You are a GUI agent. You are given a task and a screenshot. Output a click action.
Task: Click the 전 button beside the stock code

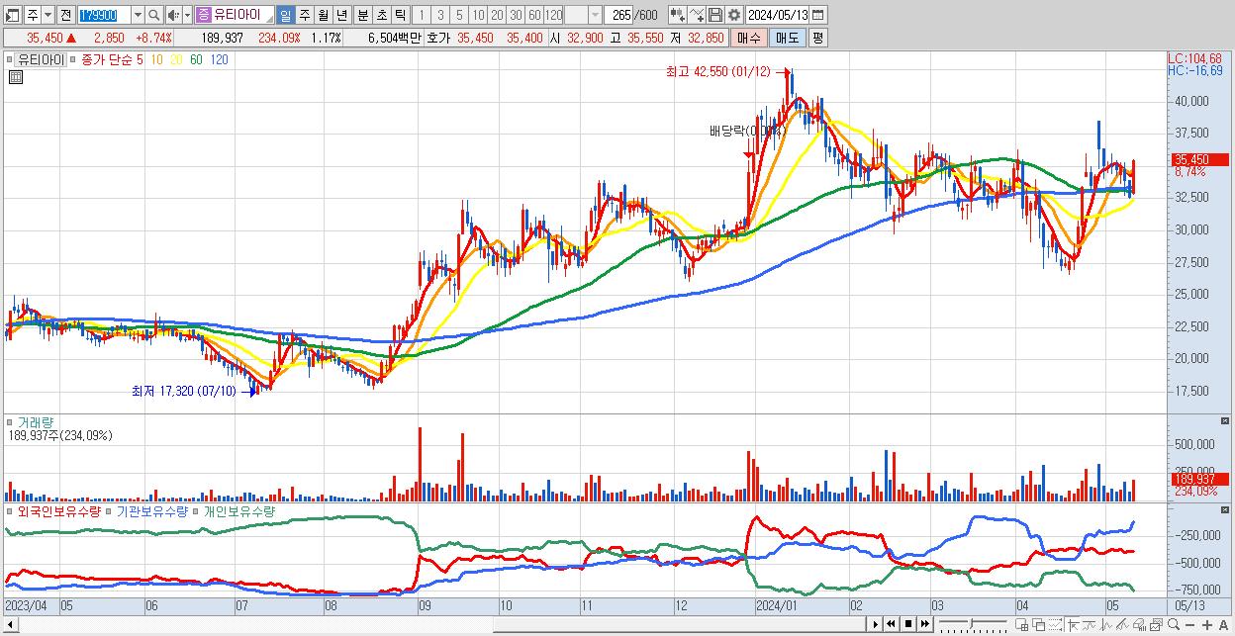tap(65, 15)
